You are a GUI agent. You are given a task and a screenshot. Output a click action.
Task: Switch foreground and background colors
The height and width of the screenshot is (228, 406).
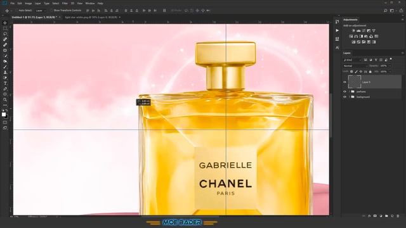7,111
